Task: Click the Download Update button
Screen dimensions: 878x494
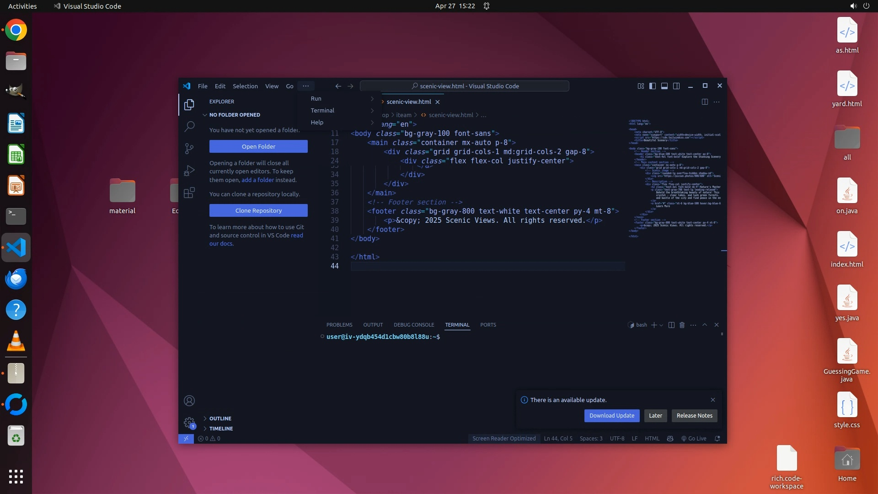Action: pos(611,415)
